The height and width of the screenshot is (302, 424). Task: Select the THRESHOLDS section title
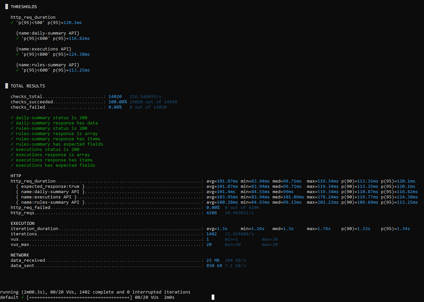tap(23, 6)
